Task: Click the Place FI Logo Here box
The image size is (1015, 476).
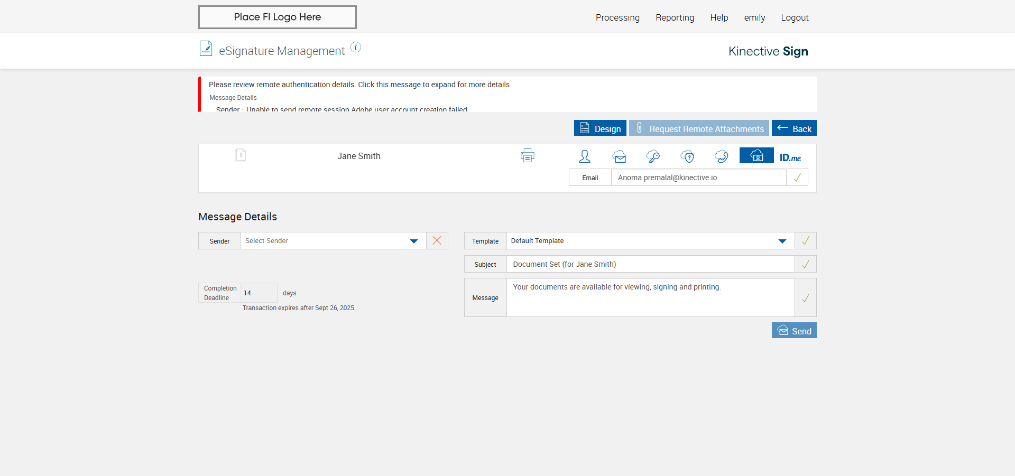Action: (x=278, y=17)
